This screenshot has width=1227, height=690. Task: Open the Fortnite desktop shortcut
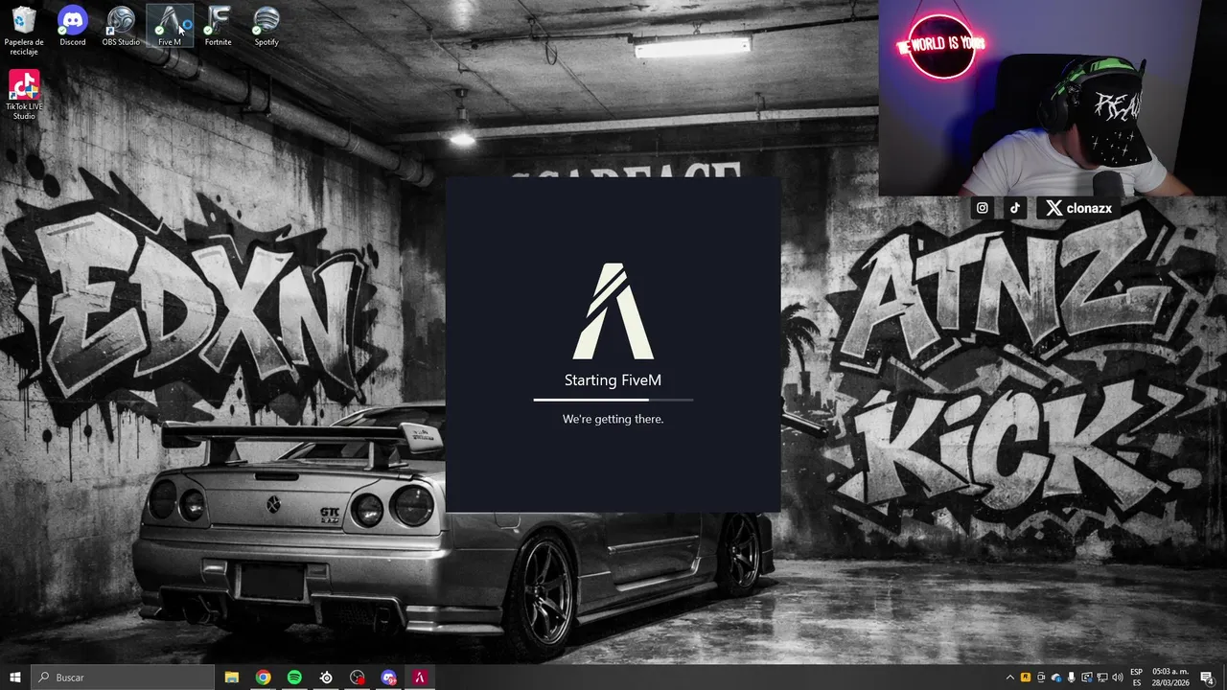[x=218, y=27]
